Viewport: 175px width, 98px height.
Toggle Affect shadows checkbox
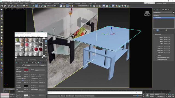31,88
